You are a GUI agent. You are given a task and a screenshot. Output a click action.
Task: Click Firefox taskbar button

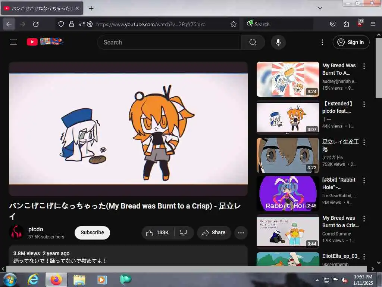tap(56, 280)
